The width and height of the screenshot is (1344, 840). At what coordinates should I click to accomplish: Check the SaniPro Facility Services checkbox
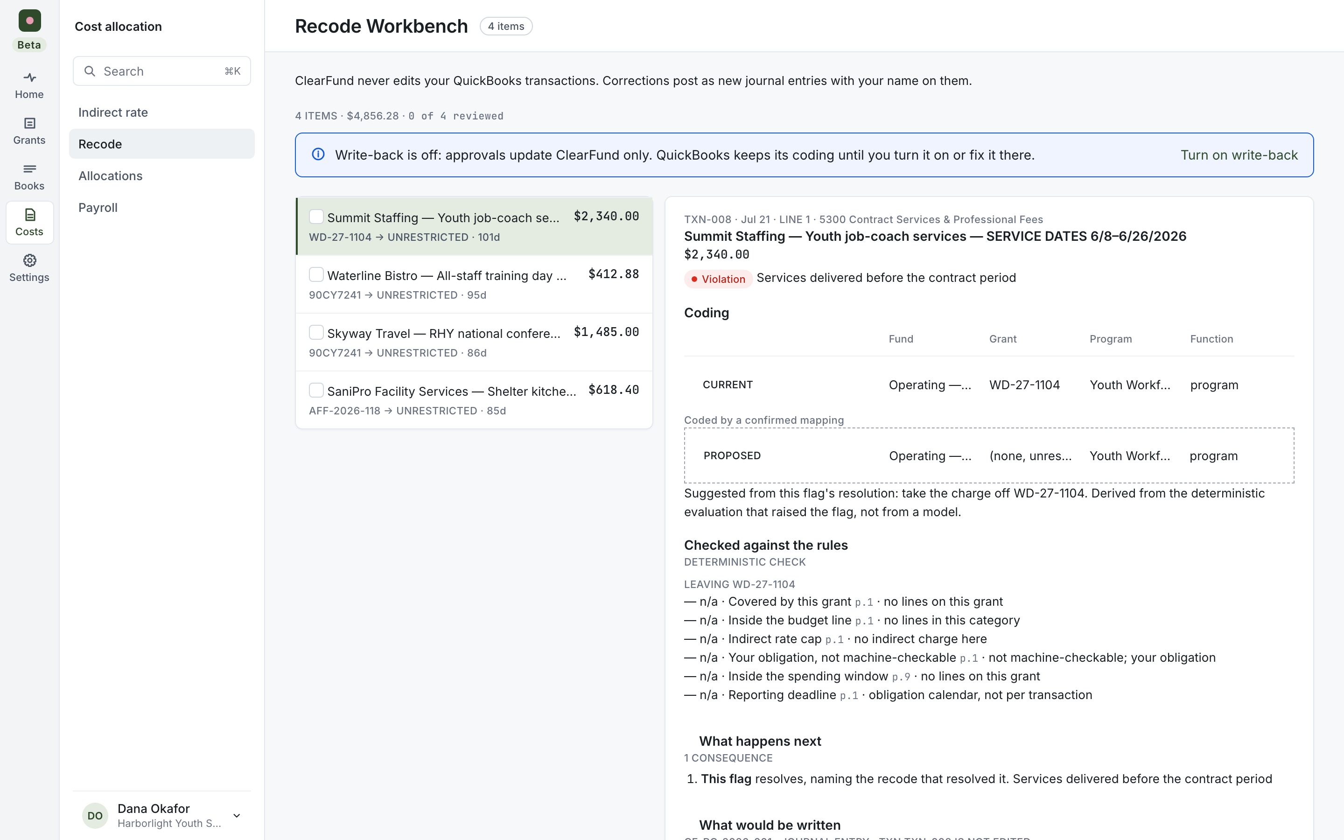316,390
